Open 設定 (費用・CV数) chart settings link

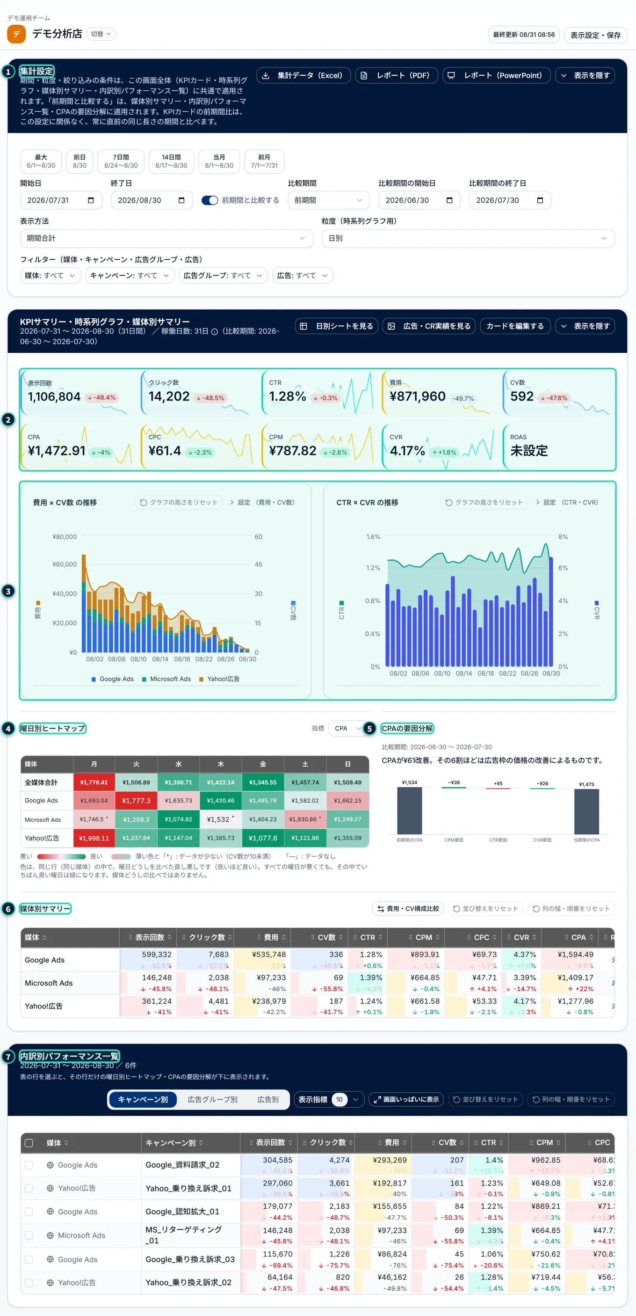pos(262,502)
